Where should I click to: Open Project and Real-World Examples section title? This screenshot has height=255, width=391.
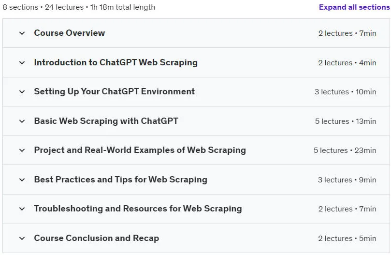140,150
